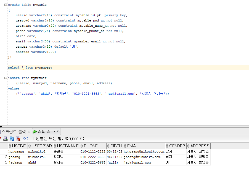Click the print icon in the result toolbar
249x174 pixels.
pos(6,139)
